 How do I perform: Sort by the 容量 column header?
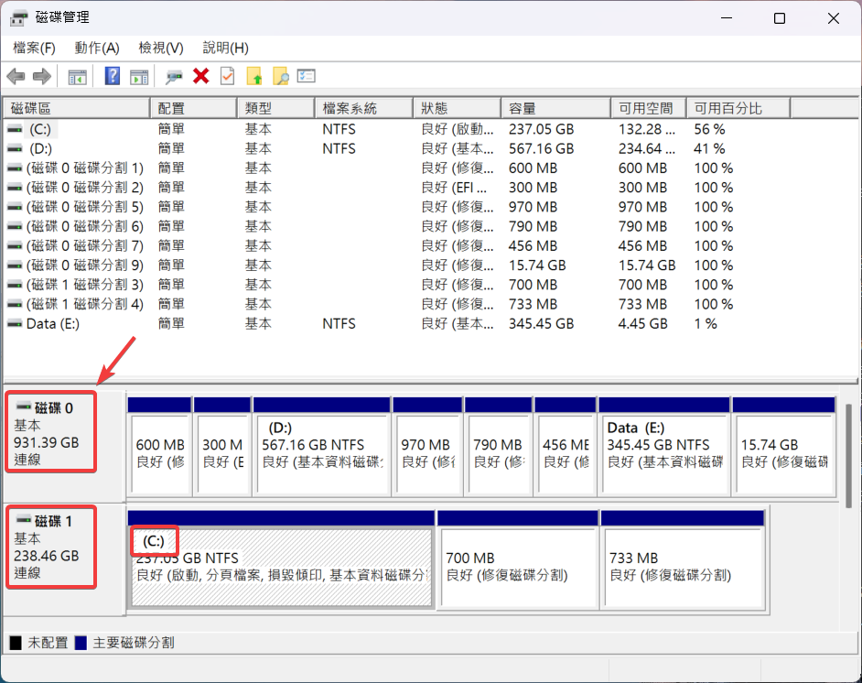tap(555, 108)
